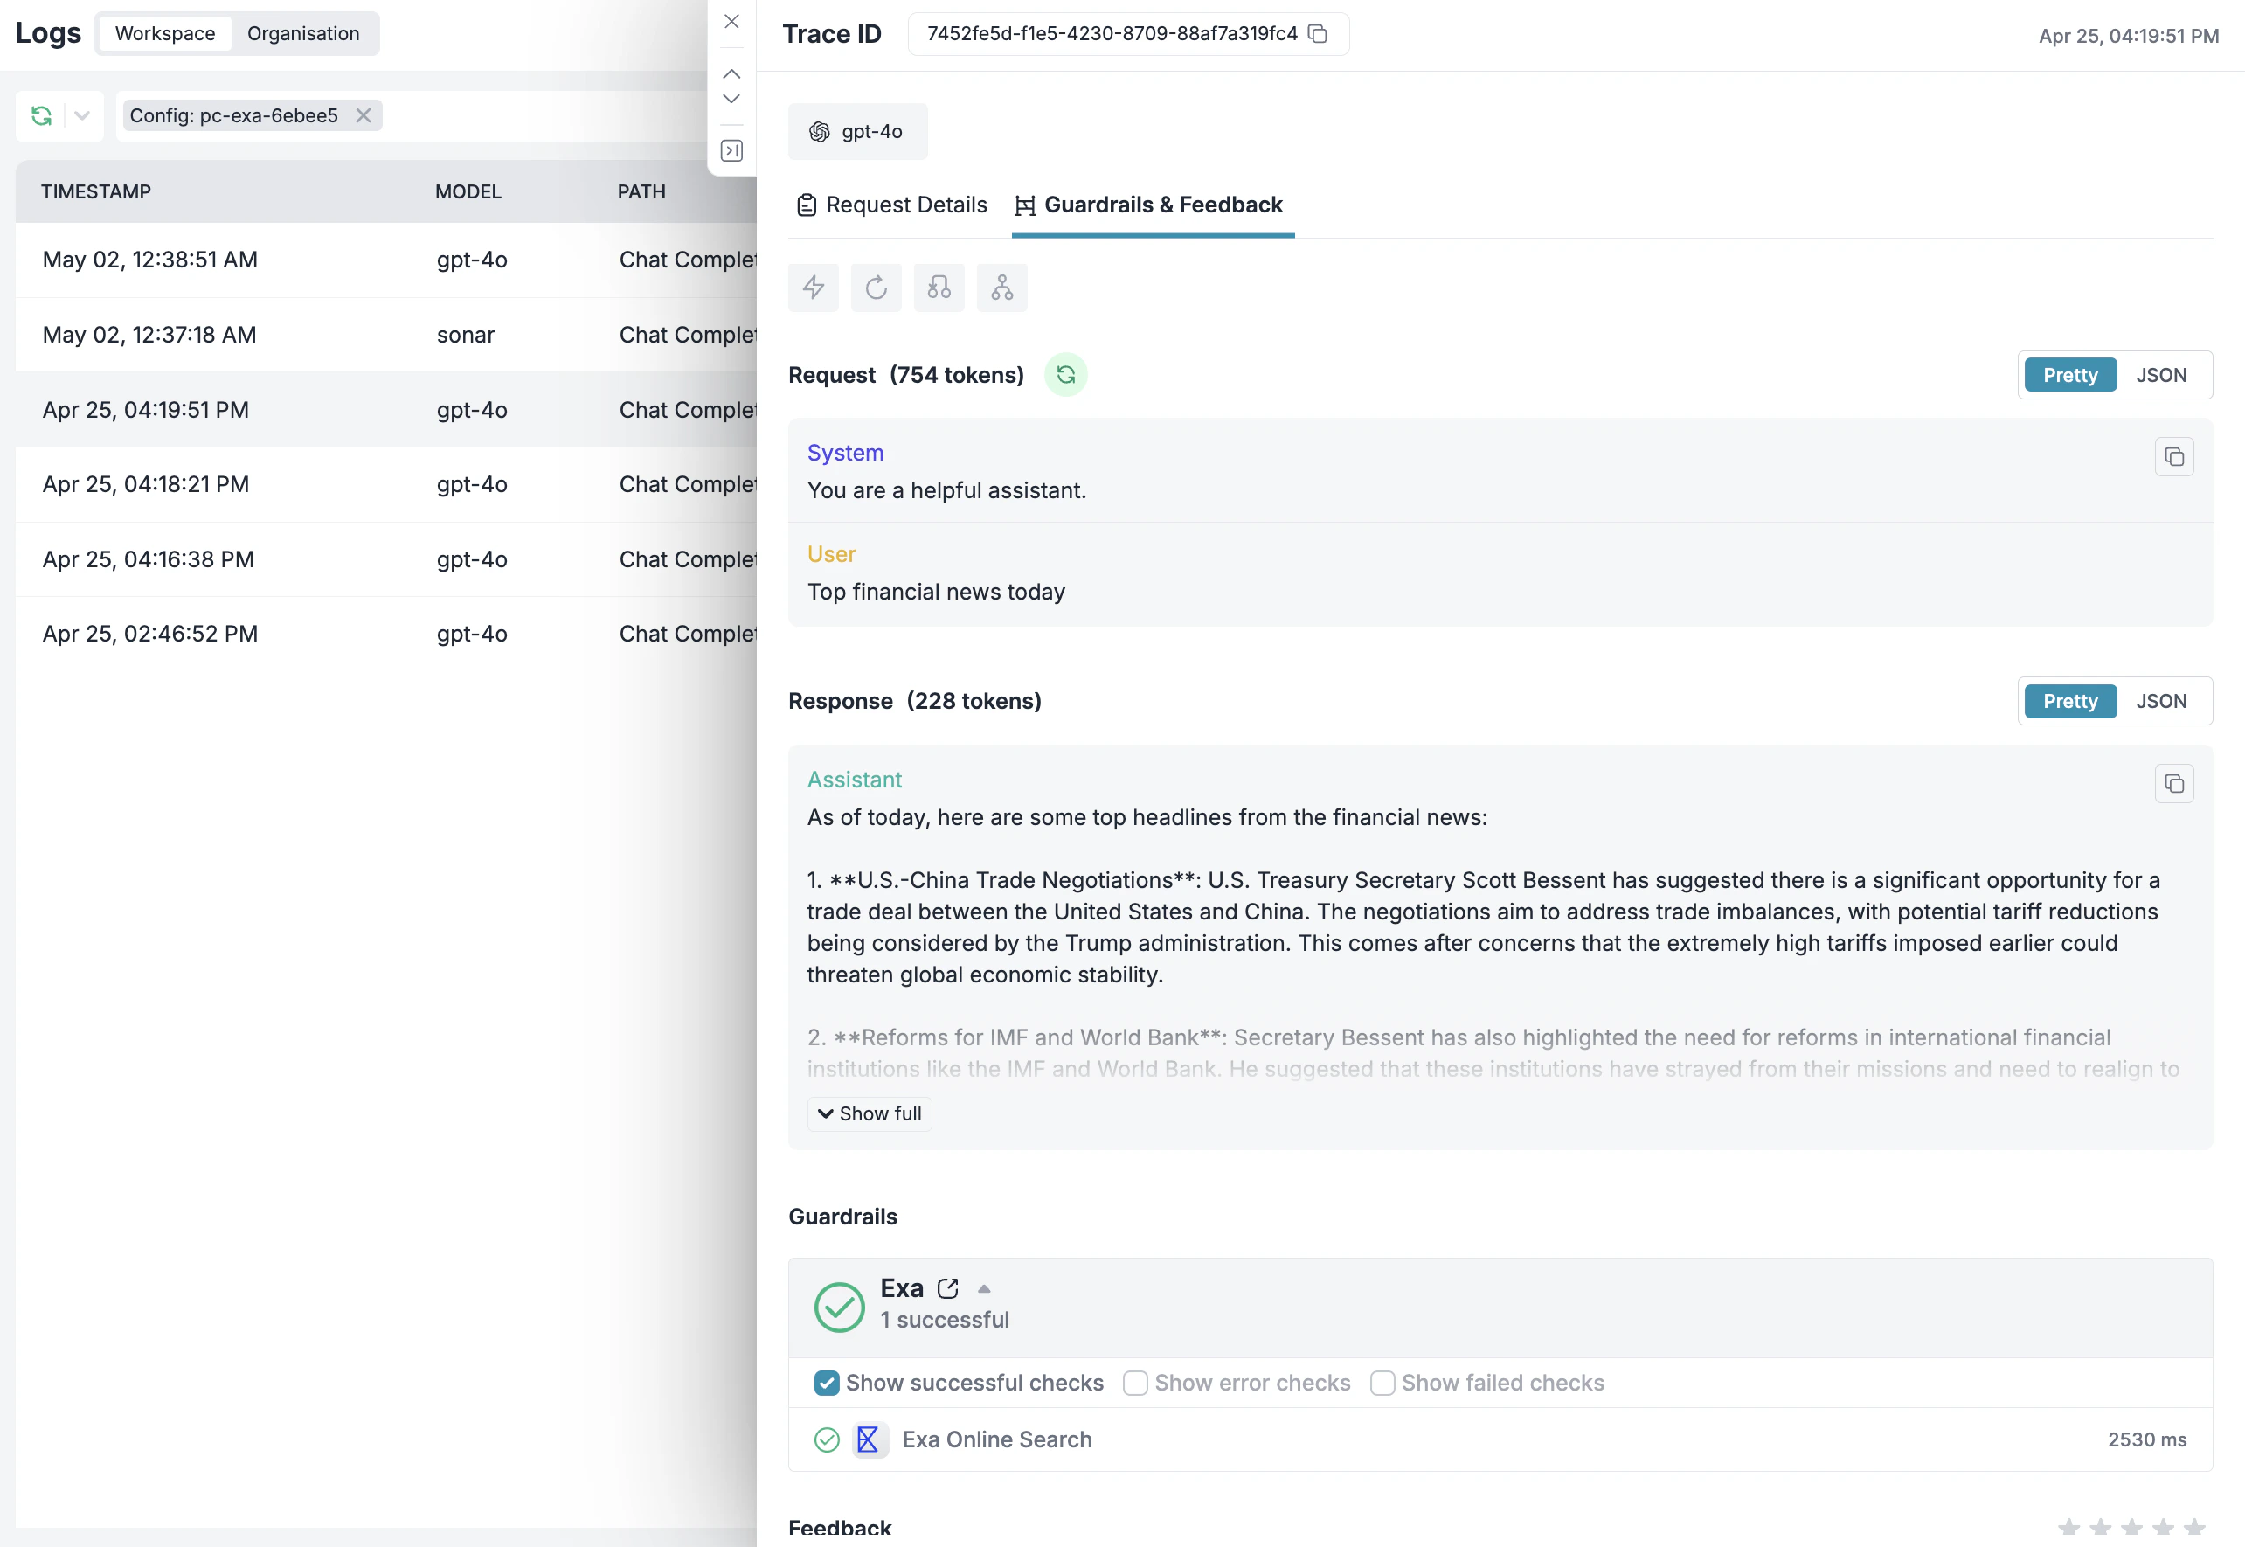2245x1547 pixels.
Task: Enable Show failed checks
Action: point(1382,1384)
